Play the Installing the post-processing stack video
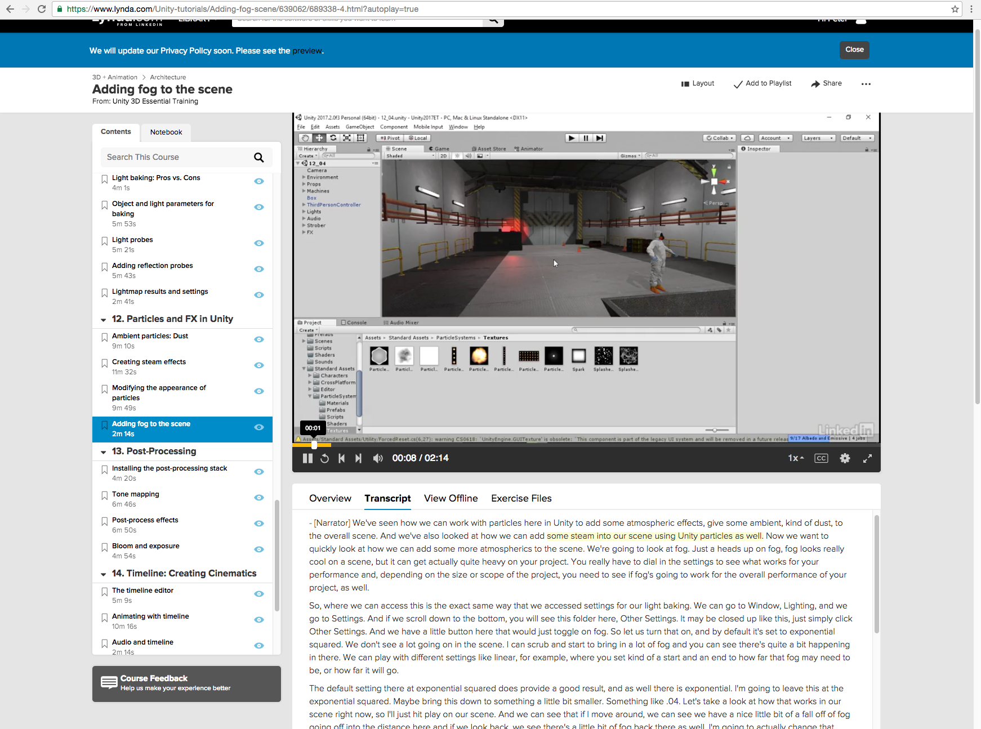This screenshot has height=729, width=981. point(170,468)
